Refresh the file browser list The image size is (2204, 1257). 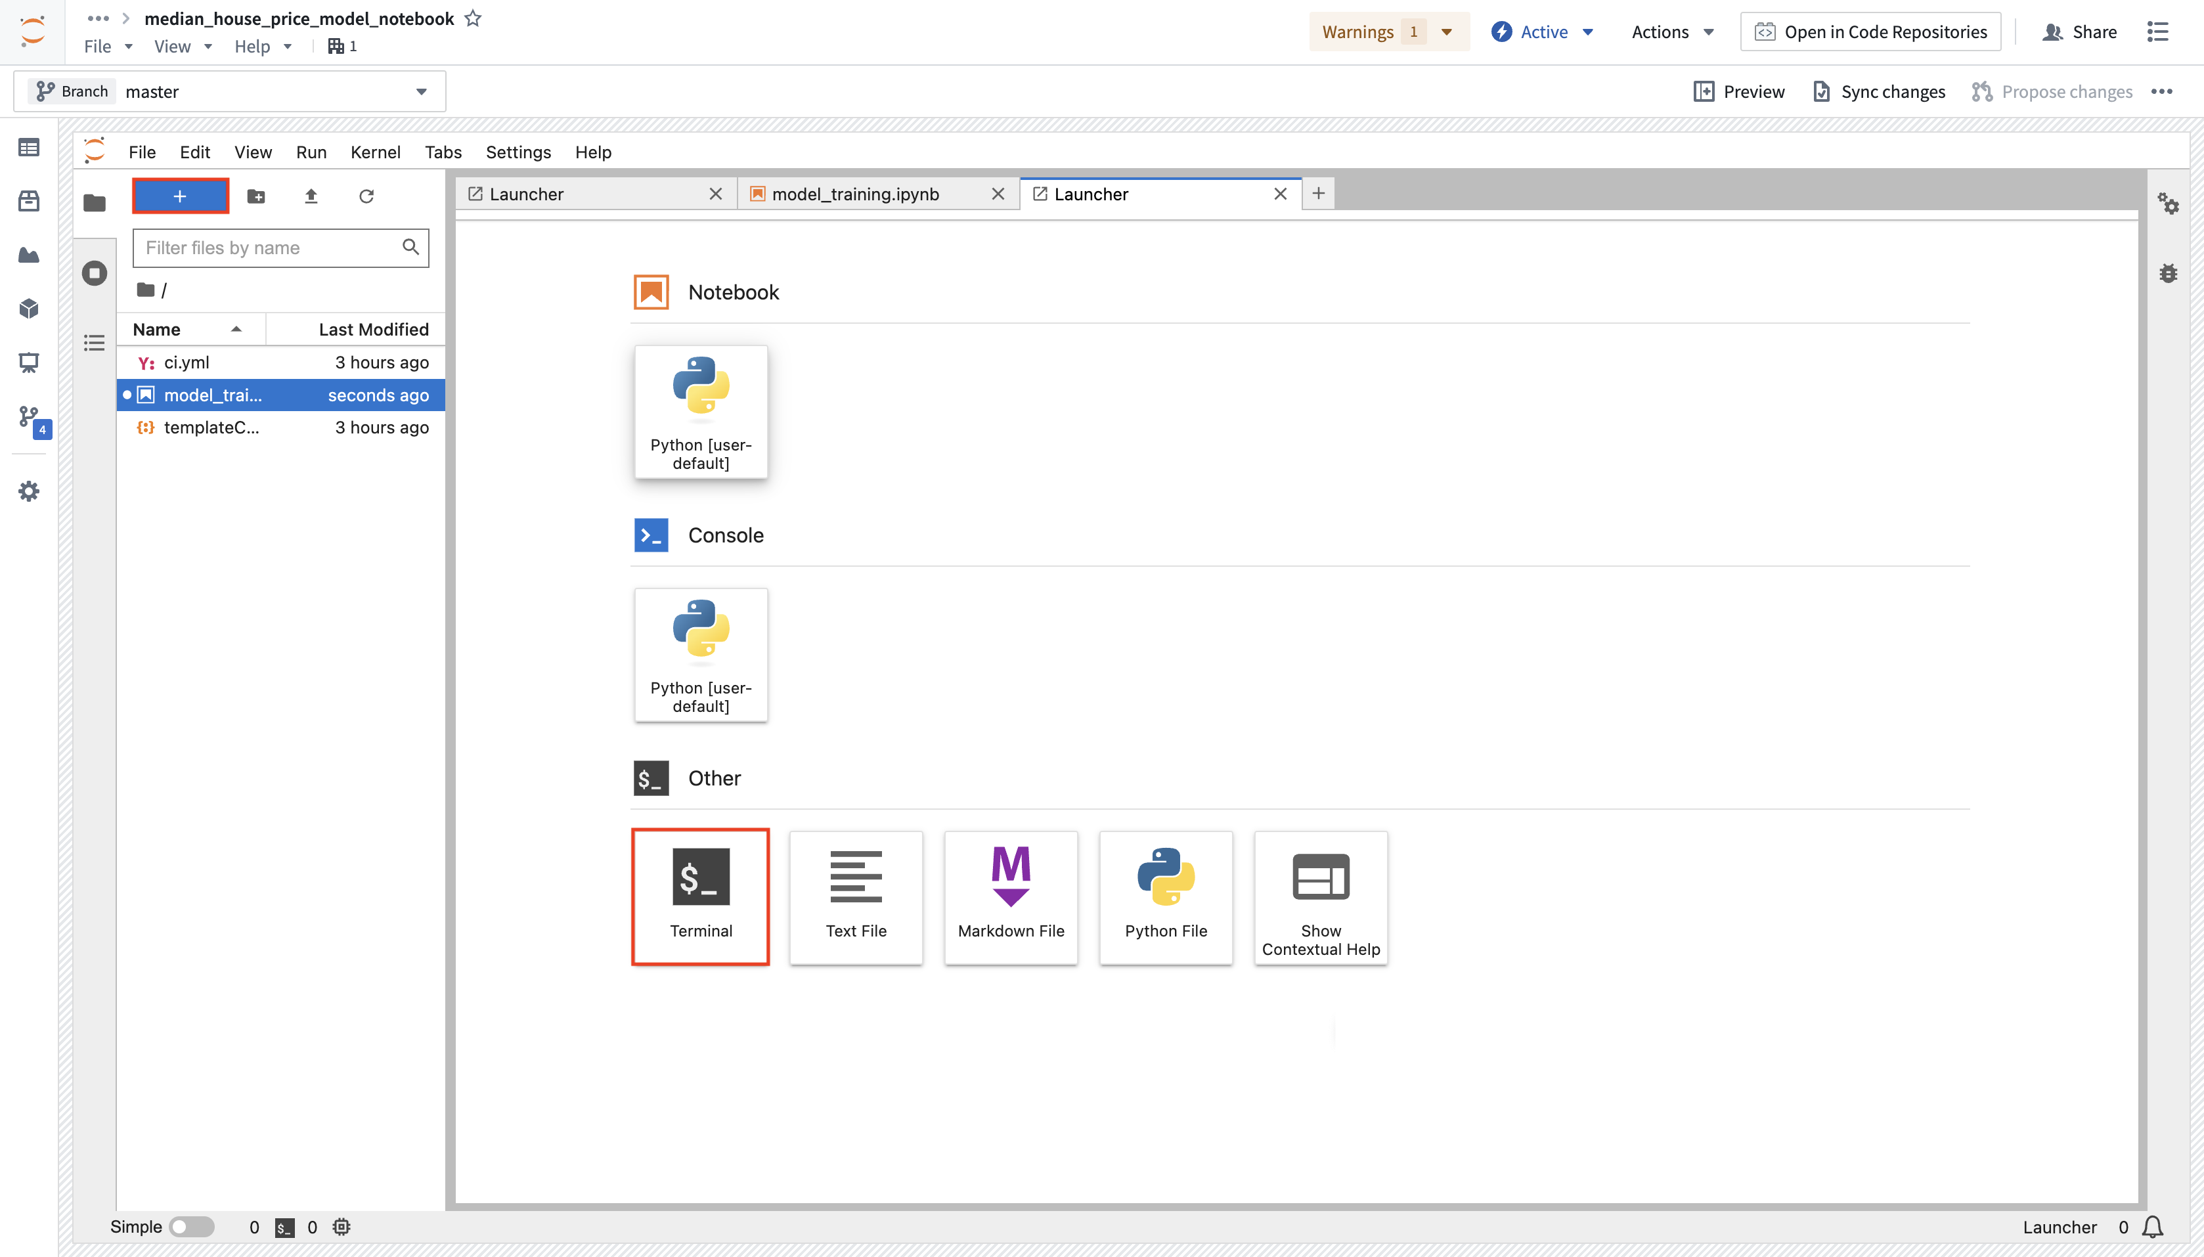[367, 196]
